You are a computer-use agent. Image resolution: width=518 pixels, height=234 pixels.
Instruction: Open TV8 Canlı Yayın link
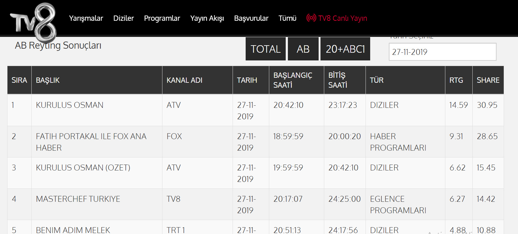[x=343, y=18]
